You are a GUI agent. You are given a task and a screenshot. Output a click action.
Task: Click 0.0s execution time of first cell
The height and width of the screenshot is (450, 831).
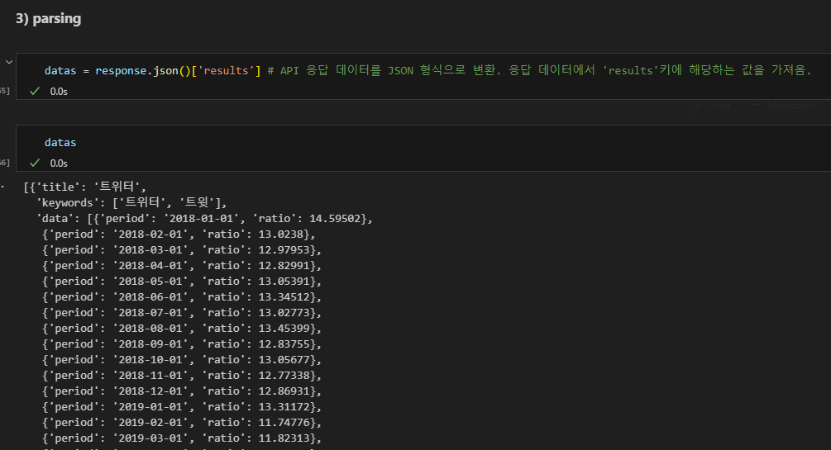pyautogui.click(x=59, y=92)
